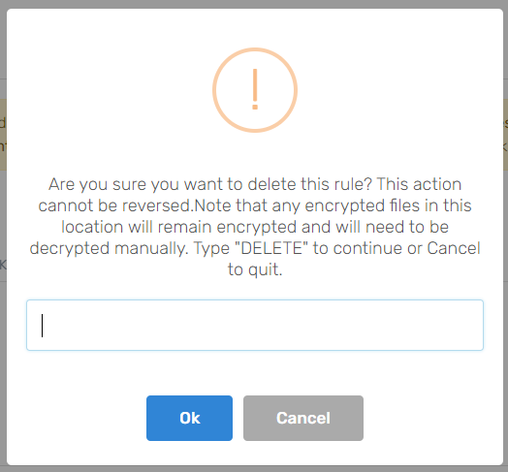Click the quoted "DELETE" word in the message
Screen dimensions: 508x472
tap(270, 248)
